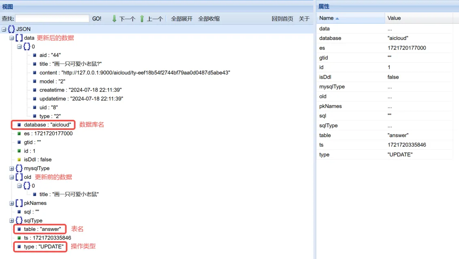
Task: Expand the sqlType node
Action: point(11,220)
